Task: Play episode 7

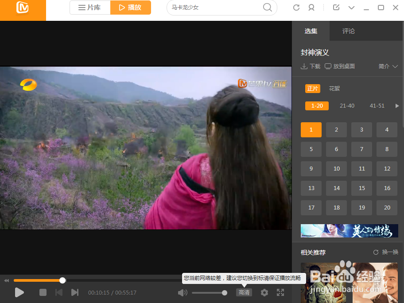Action: pyautogui.click(x=361, y=149)
